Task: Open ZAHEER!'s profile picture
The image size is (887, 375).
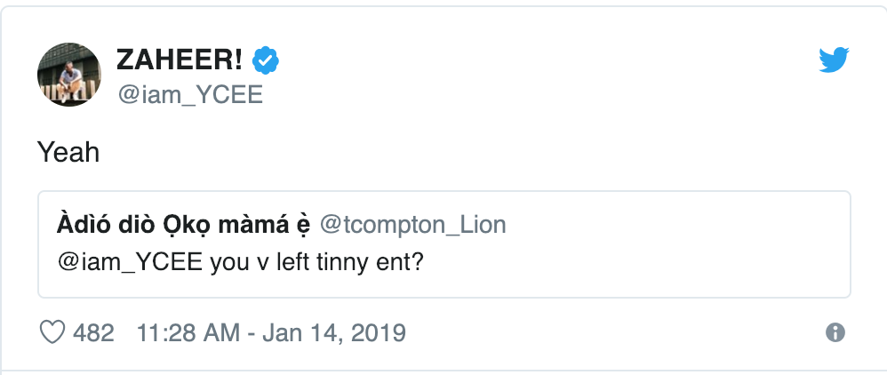Action: point(69,75)
